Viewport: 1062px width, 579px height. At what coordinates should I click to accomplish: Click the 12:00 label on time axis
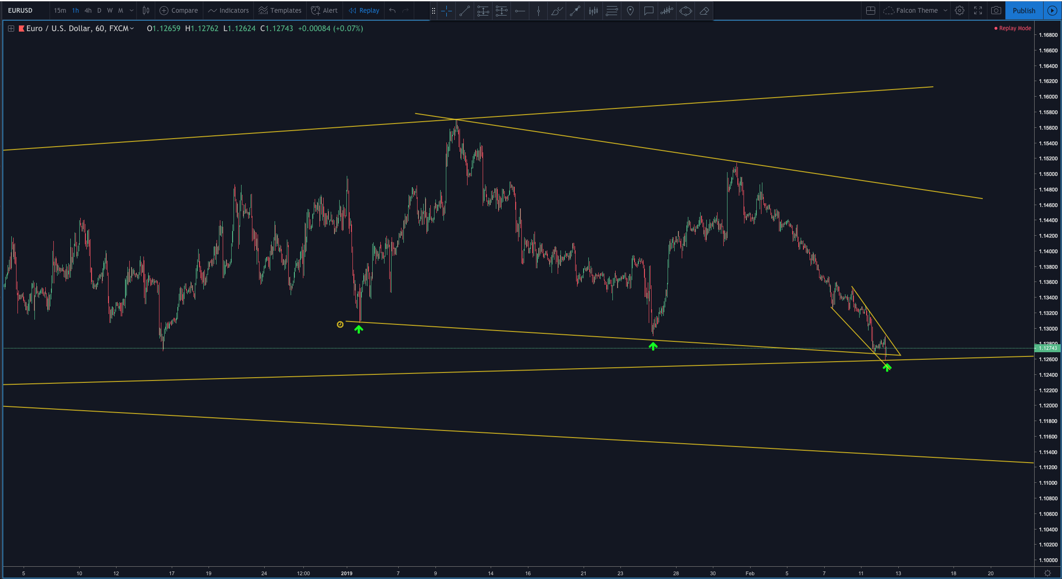pyautogui.click(x=303, y=573)
